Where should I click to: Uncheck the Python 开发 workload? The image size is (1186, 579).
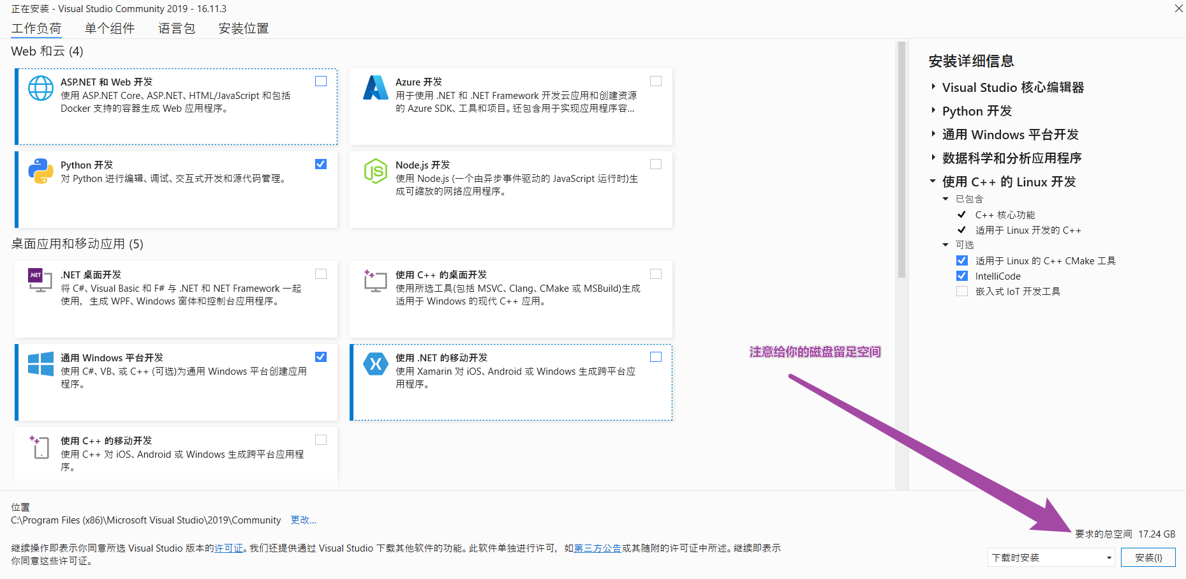[x=321, y=164]
